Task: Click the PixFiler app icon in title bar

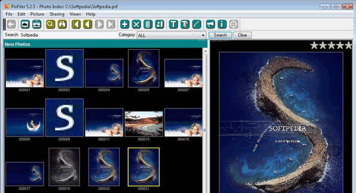Action: (x=7, y=6)
